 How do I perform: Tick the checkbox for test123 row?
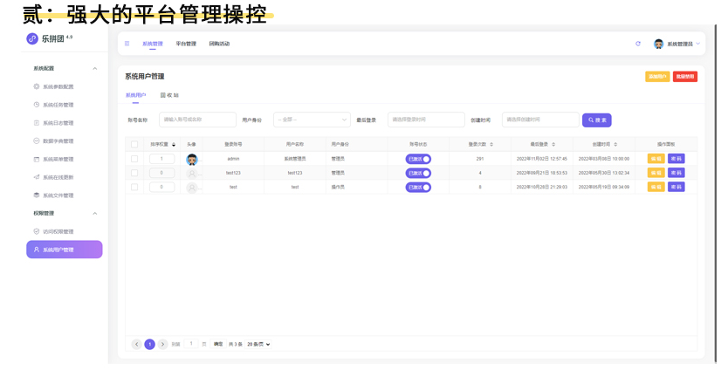[x=134, y=173]
